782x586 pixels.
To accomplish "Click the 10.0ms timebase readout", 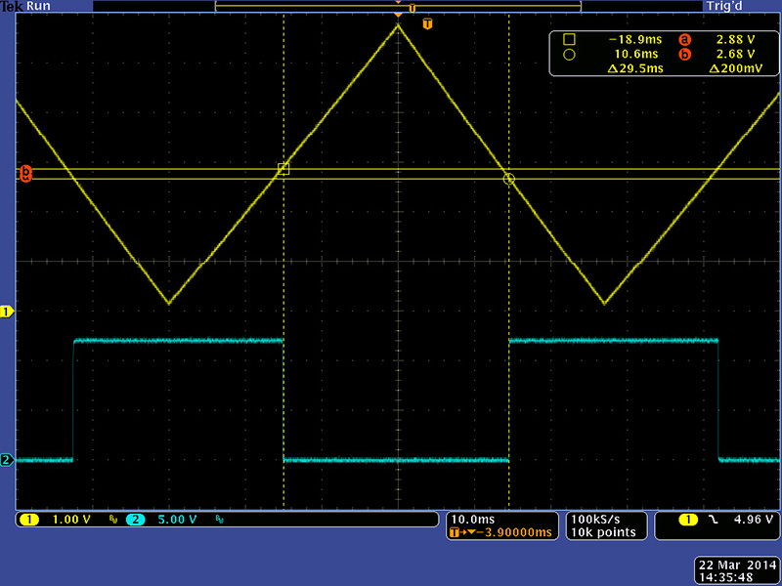I will coord(473,520).
